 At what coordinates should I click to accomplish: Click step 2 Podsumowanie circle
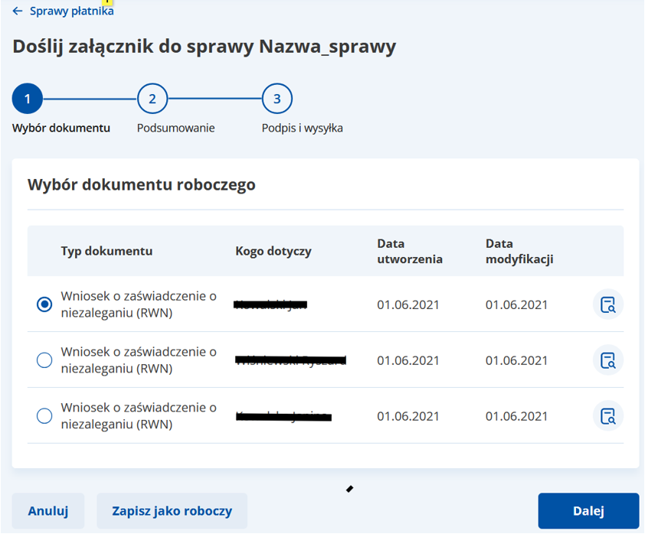152,98
